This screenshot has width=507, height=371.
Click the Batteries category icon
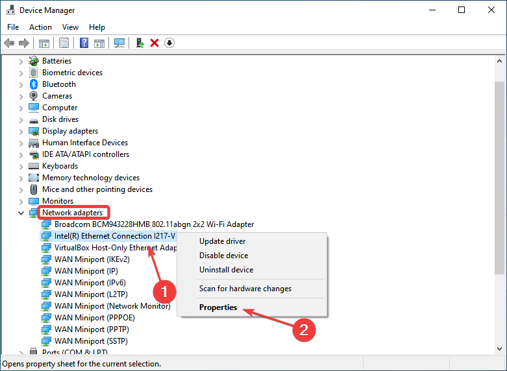(x=34, y=61)
